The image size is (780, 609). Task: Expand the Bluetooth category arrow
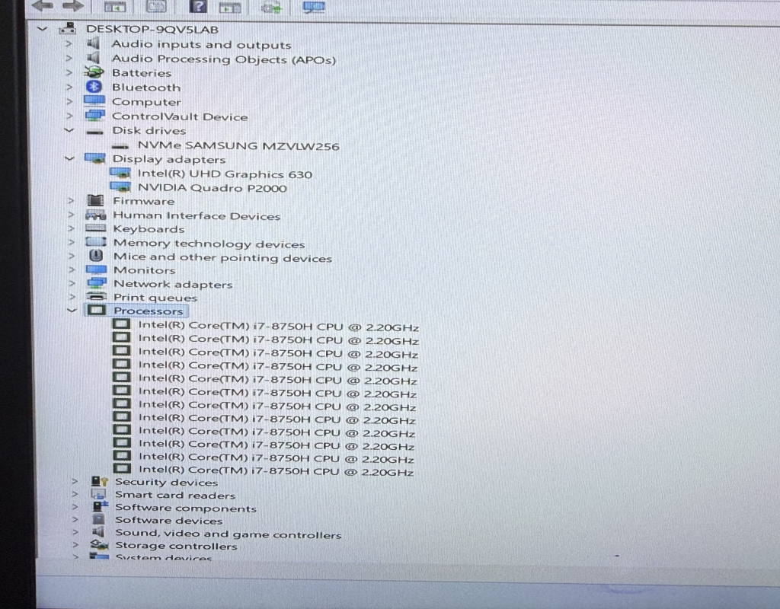[69, 87]
